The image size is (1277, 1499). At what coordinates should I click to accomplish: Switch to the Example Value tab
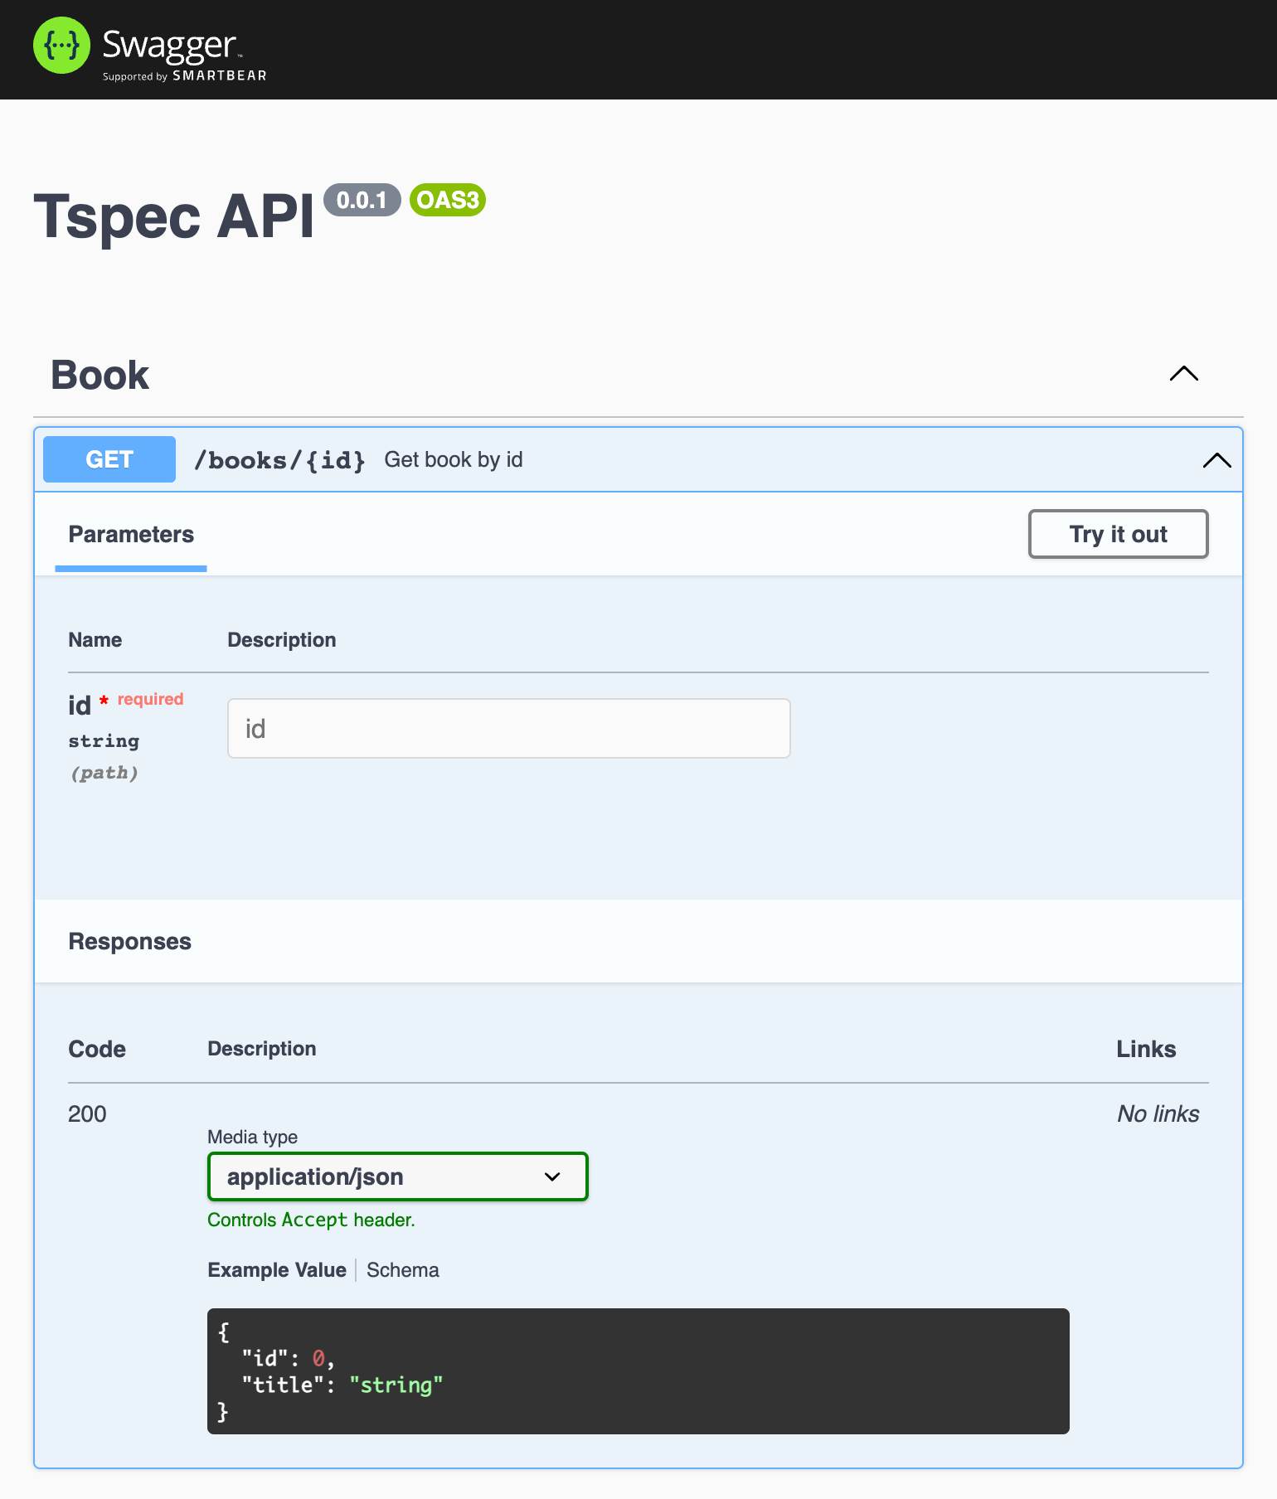tap(277, 1270)
